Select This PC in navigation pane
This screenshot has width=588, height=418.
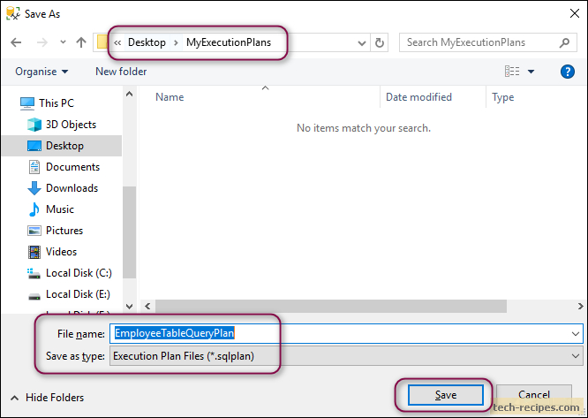pyautogui.click(x=57, y=103)
